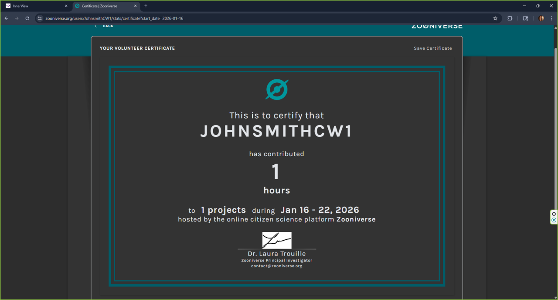Click the address bar URL

pos(114,18)
